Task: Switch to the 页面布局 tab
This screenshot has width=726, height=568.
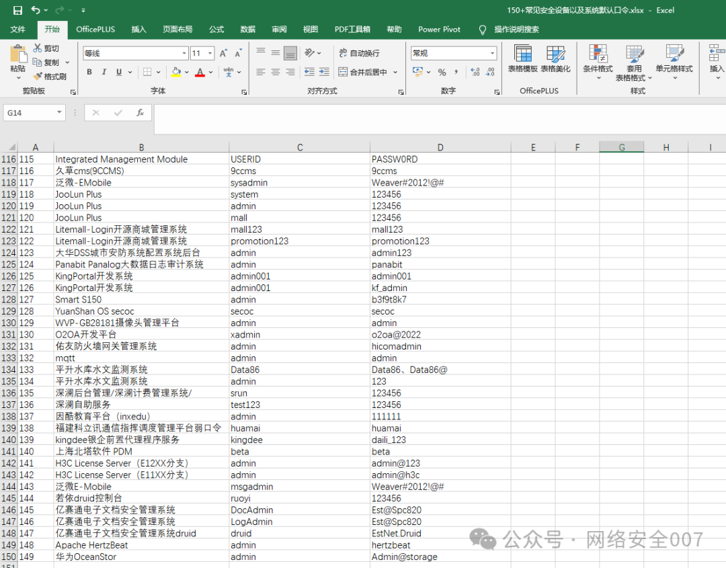Action: pos(177,29)
